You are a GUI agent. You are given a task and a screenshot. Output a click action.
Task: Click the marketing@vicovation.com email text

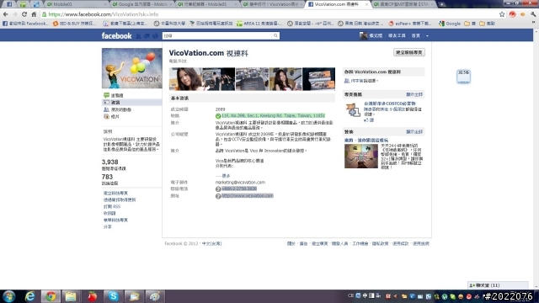click(x=240, y=183)
